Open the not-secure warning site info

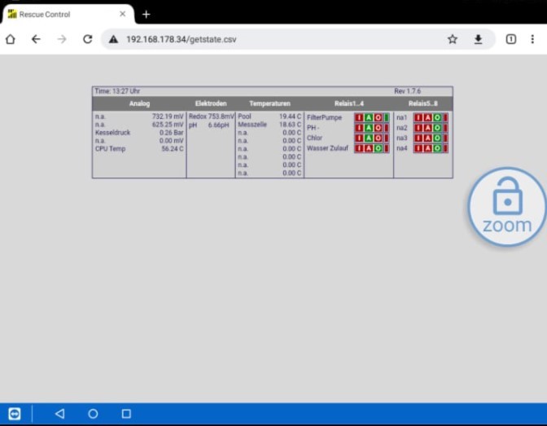coord(113,39)
